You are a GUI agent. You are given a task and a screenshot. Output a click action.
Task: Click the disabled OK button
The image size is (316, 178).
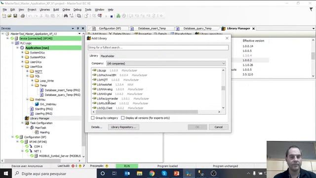click(x=197, y=127)
